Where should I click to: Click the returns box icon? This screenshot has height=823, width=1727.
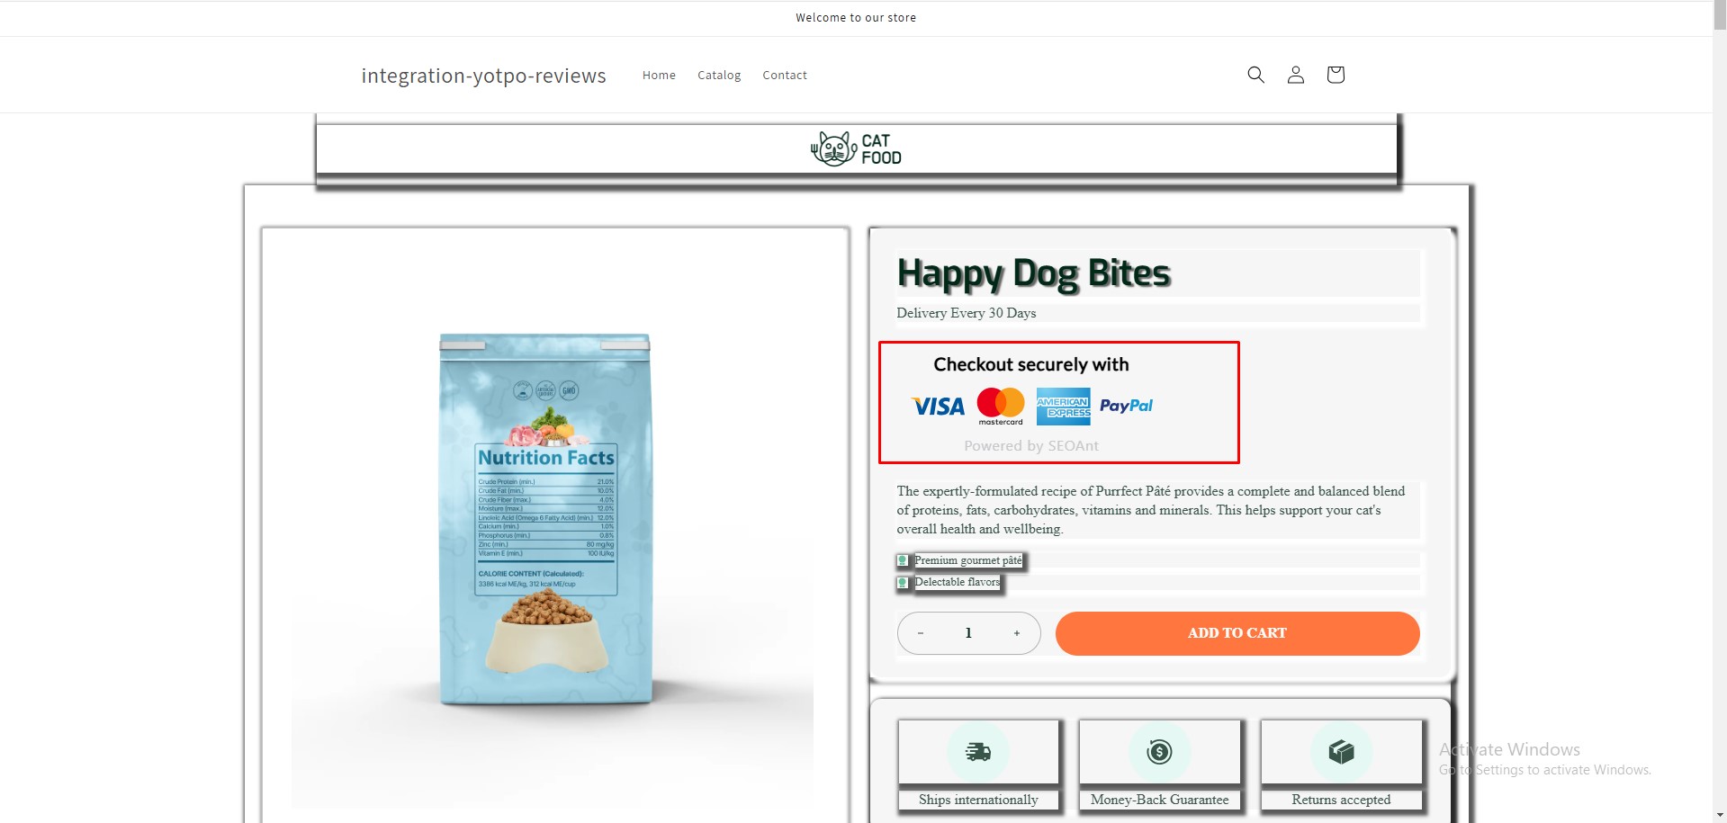1341,751
